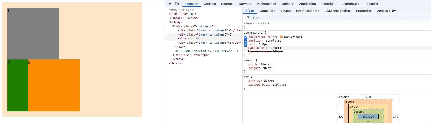Click the green box labeled 3

(x=18, y=85)
